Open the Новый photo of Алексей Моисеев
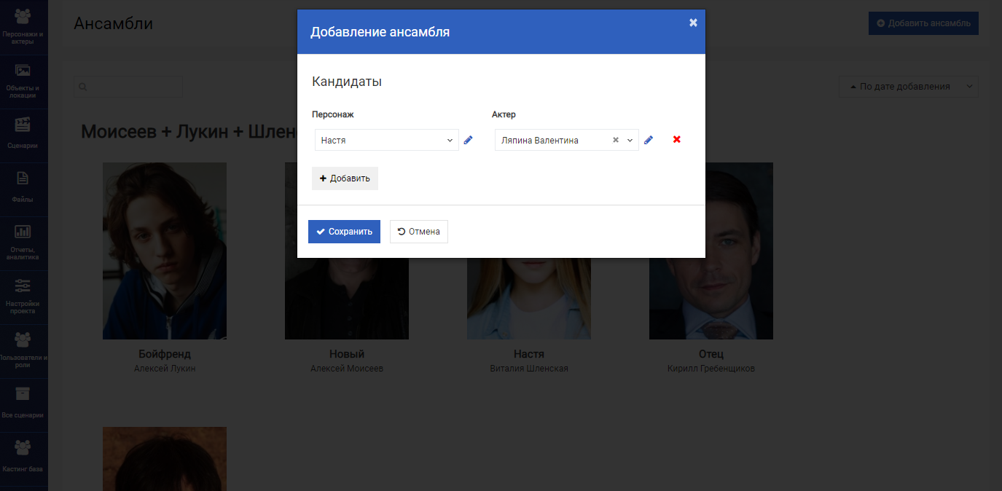1002x491 pixels. click(x=347, y=299)
